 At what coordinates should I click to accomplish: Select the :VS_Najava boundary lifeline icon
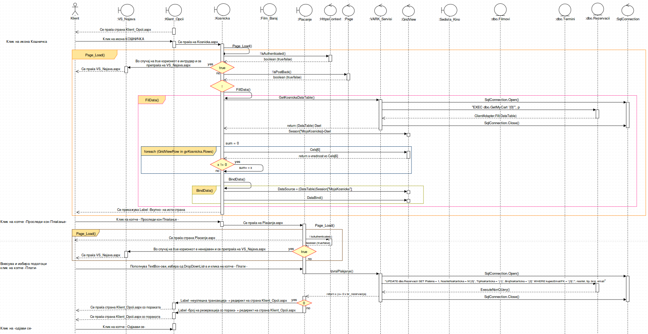(x=127, y=10)
